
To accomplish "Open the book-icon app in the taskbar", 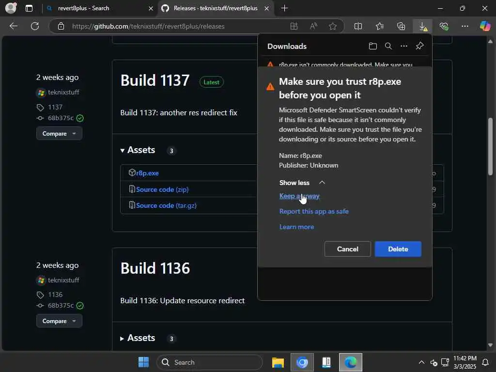I will pyautogui.click(x=326, y=362).
